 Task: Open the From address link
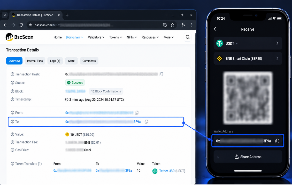point(99,113)
